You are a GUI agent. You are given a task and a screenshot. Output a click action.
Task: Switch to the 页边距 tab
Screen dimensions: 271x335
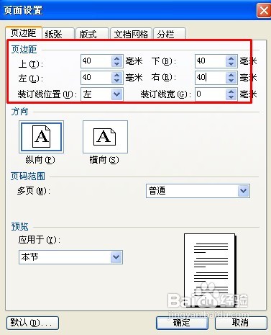point(24,33)
